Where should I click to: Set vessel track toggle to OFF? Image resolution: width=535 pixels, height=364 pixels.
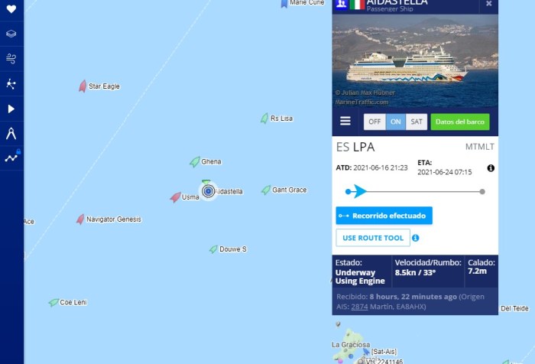tap(374, 122)
